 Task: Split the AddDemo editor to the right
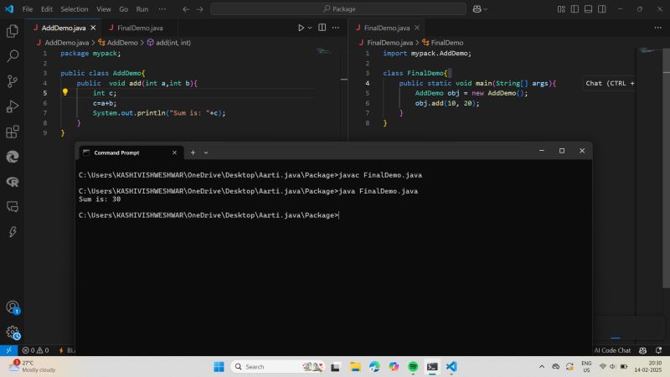322,28
